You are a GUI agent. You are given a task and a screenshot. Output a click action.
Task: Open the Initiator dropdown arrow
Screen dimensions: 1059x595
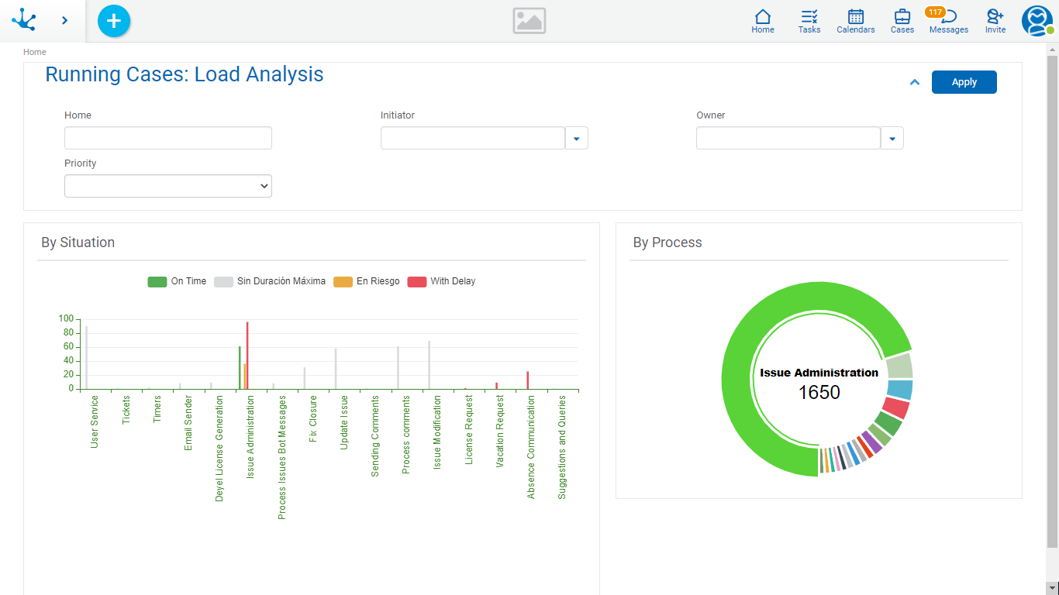pyautogui.click(x=577, y=139)
